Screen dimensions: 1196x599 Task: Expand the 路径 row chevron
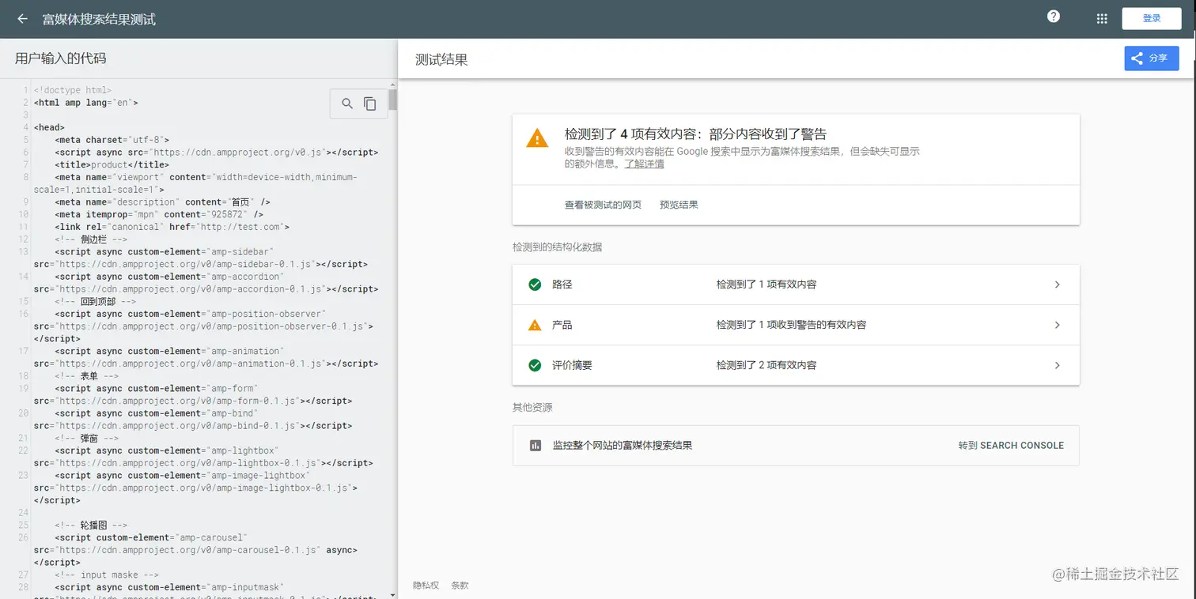[x=1058, y=284]
